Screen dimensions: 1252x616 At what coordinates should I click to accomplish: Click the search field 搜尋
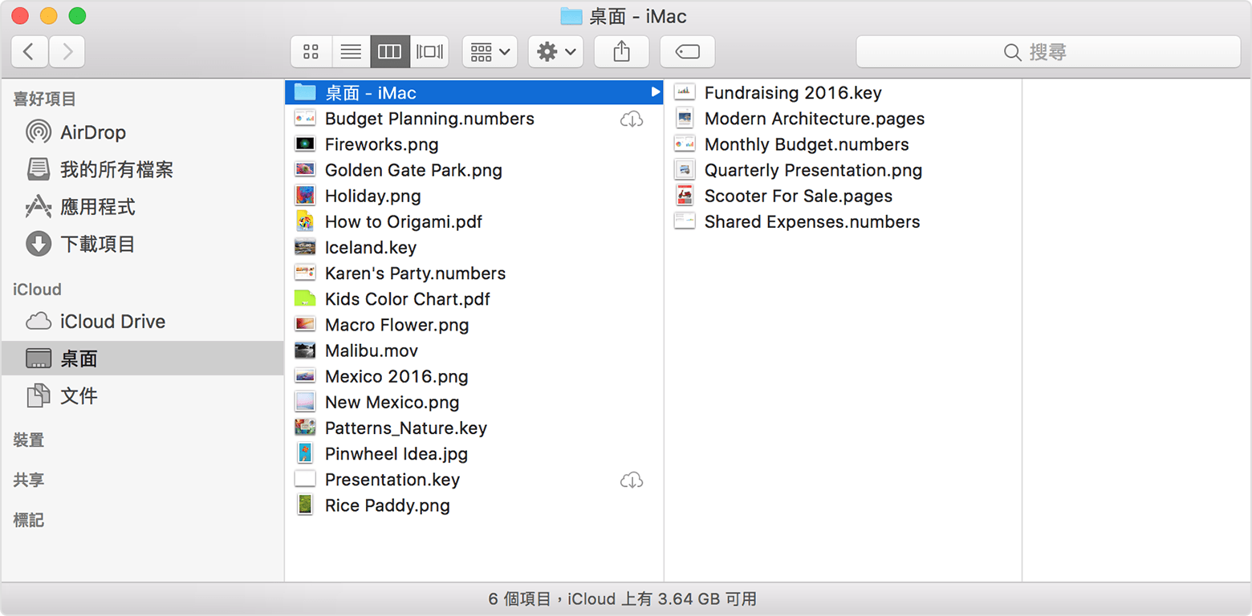(1048, 52)
